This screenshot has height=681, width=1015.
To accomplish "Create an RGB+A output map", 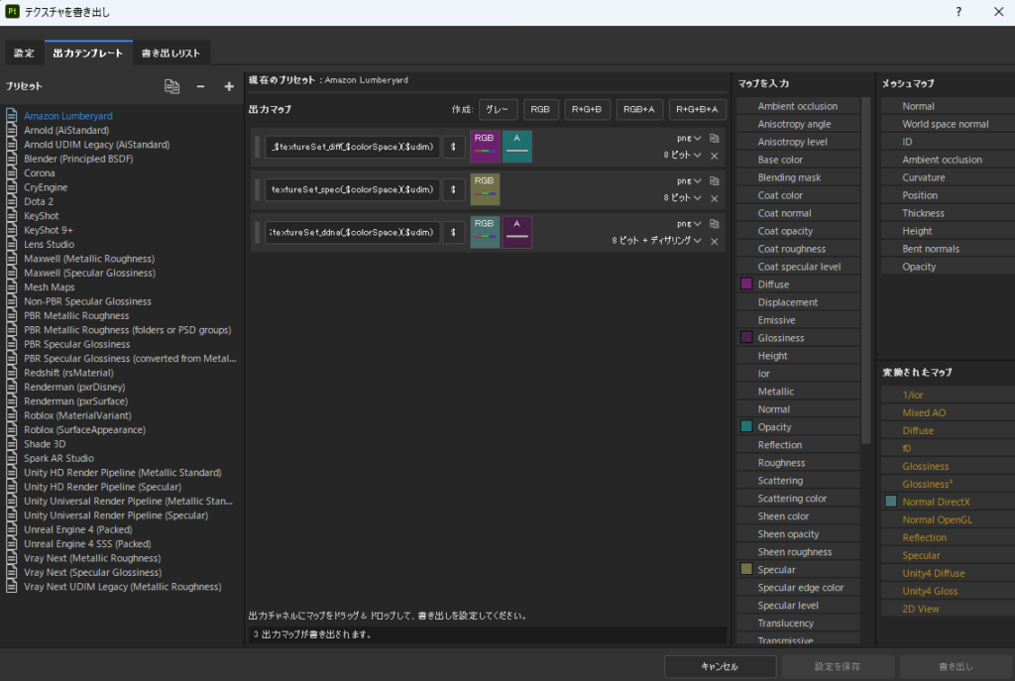I will pos(639,109).
